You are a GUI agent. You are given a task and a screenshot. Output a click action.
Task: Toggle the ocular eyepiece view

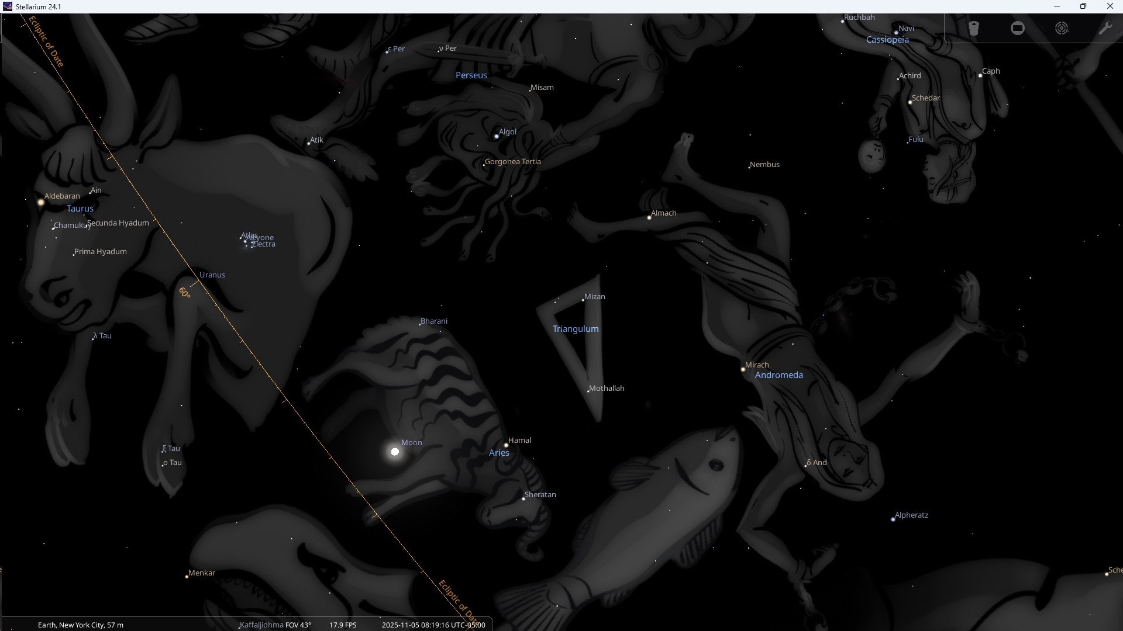pos(974,29)
